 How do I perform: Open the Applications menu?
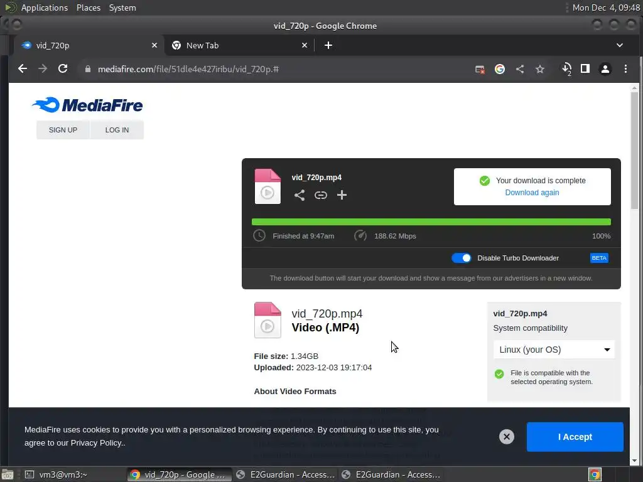[x=45, y=8]
